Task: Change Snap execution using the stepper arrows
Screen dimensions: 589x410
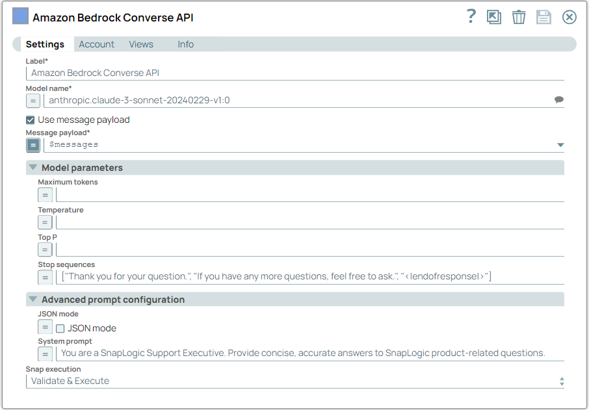Action: point(560,381)
